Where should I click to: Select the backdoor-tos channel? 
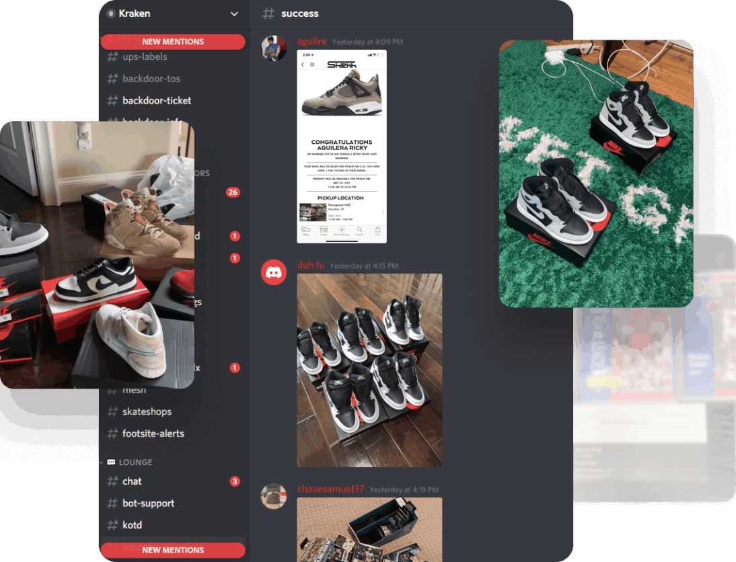click(x=151, y=79)
